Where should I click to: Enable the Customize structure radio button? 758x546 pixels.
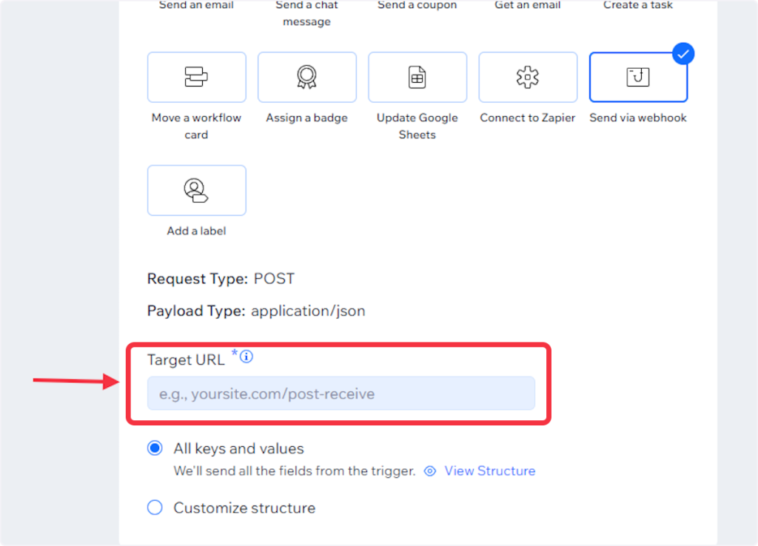pos(155,508)
